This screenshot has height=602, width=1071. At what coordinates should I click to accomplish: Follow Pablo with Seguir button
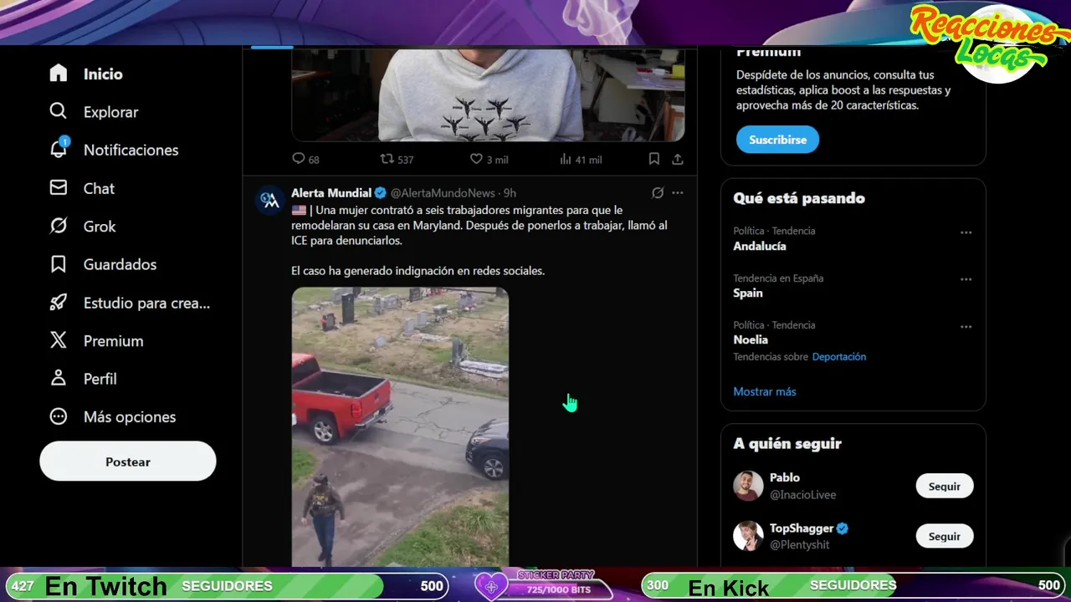click(945, 486)
